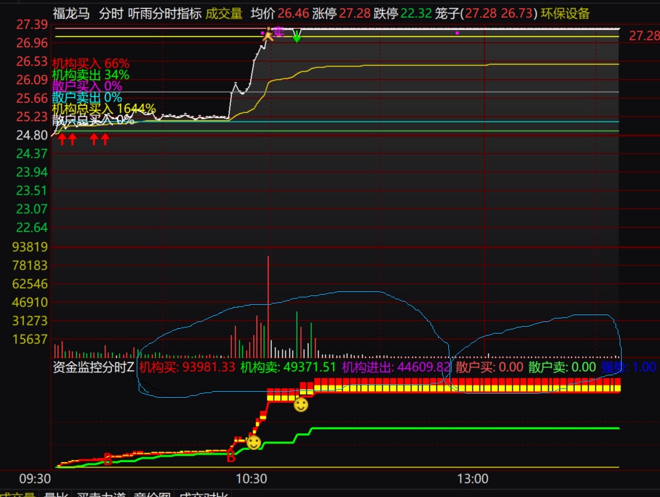The image size is (660, 497).
Task: Click the lower smiley face near 10:30
Action: click(253, 443)
